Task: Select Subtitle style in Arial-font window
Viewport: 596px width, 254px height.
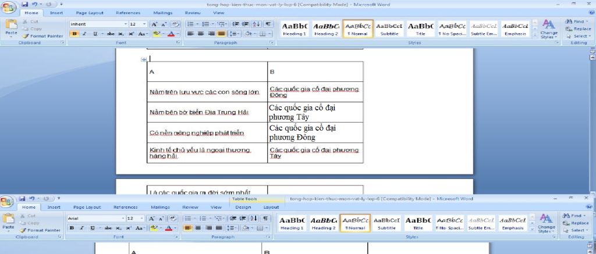Action: pyautogui.click(x=386, y=223)
